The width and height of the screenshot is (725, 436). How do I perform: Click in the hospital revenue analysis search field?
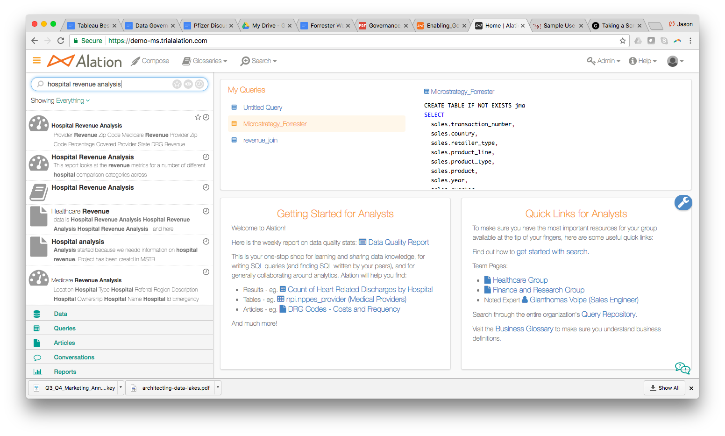click(107, 84)
